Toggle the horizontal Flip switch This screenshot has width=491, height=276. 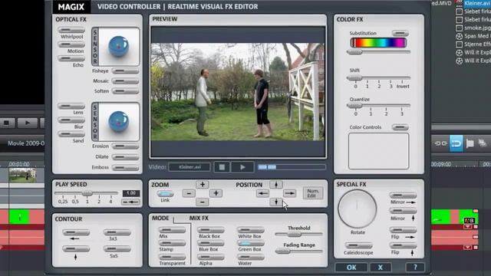pos(403,230)
